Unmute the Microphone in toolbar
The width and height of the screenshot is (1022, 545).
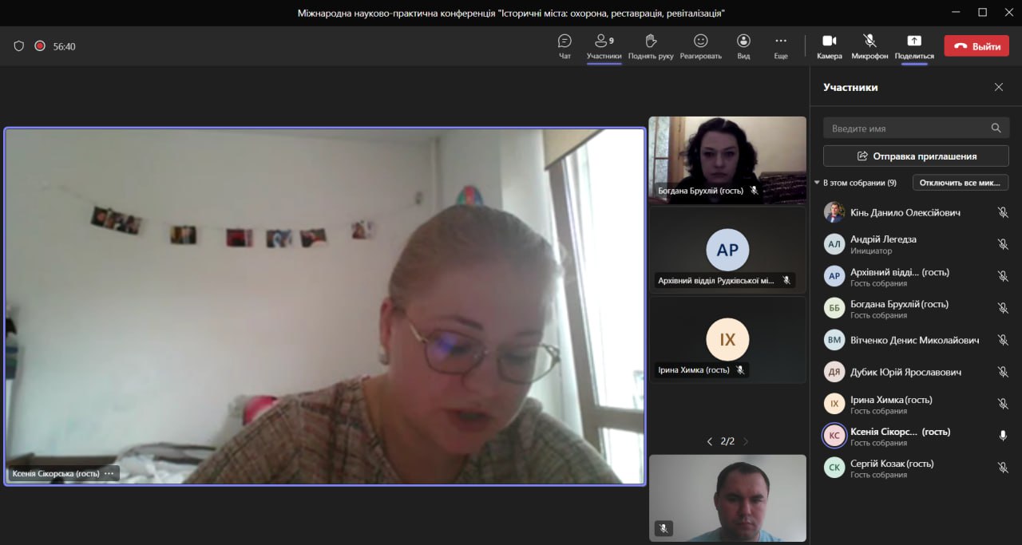click(869, 46)
